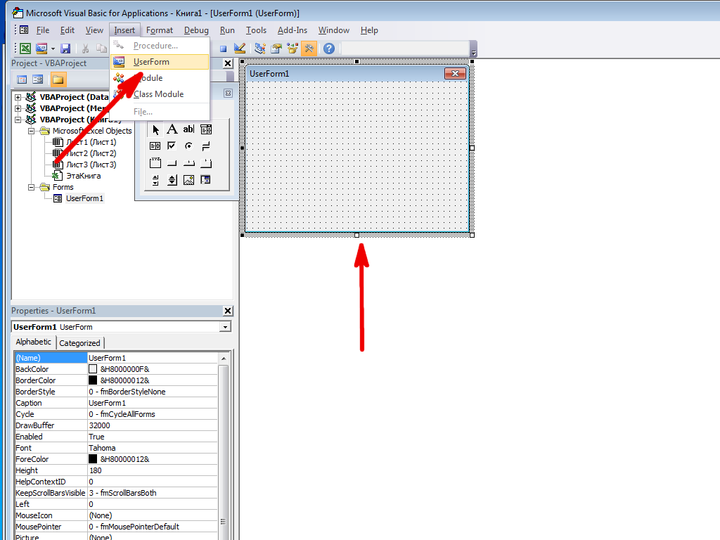Expand the second collapsed VBAProject node
The width and height of the screenshot is (720, 540).
click(18, 108)
